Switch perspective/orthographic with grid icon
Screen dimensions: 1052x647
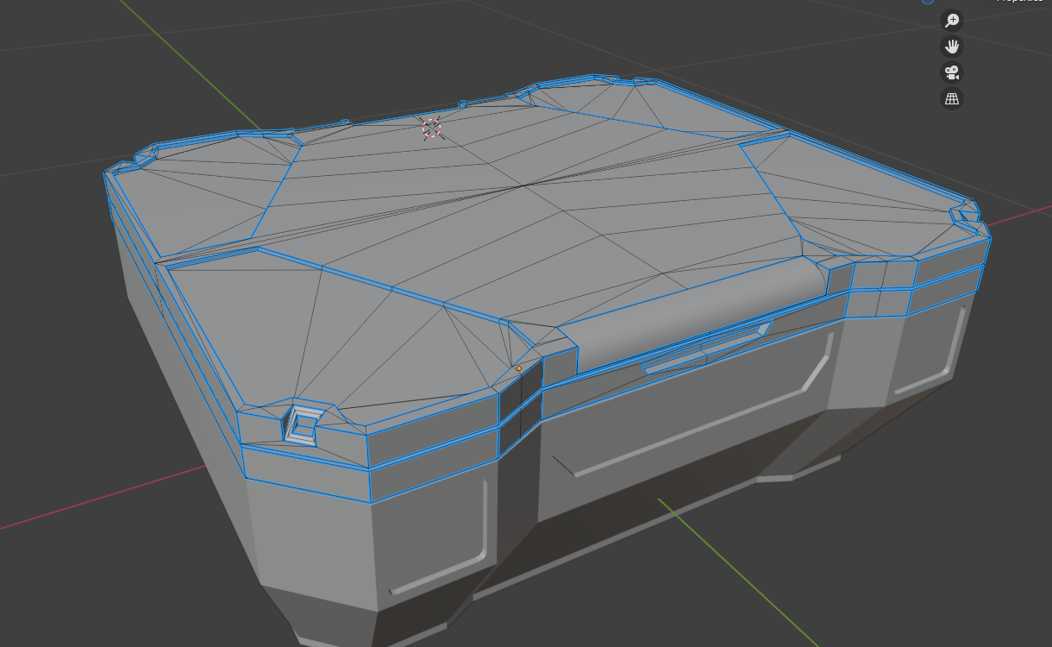[x=952, y=98]
